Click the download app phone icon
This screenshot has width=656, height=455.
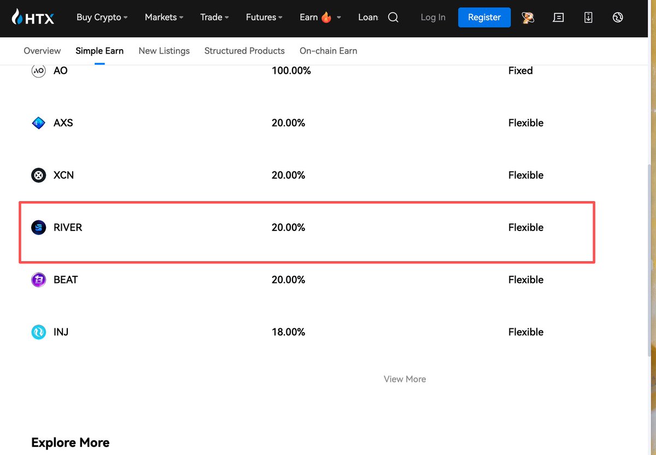pyautogui.click(x=588, y=17)
